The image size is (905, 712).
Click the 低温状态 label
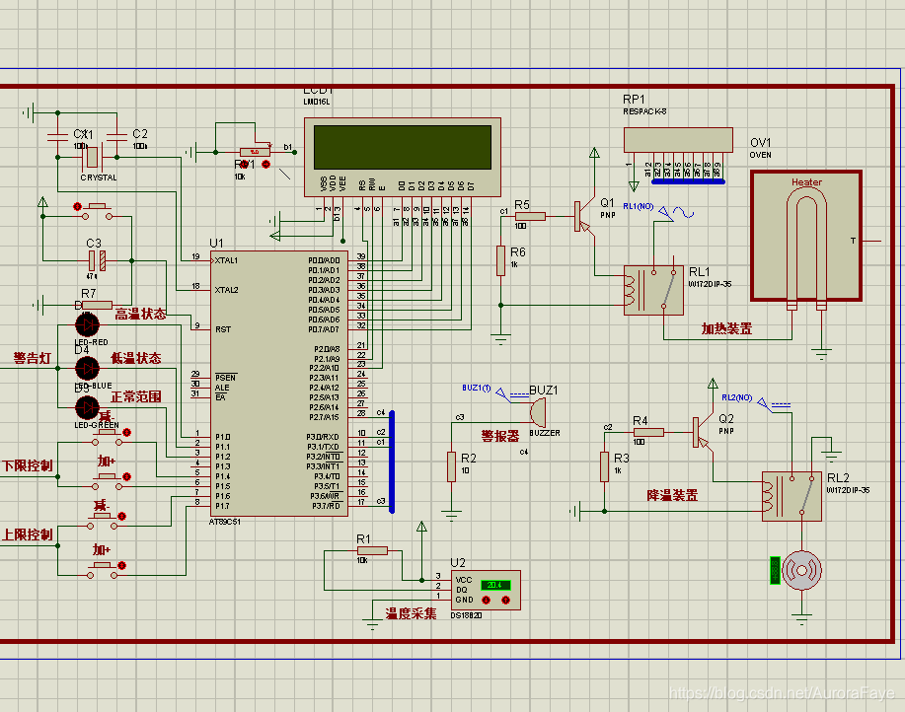click(x=135, y=358)
